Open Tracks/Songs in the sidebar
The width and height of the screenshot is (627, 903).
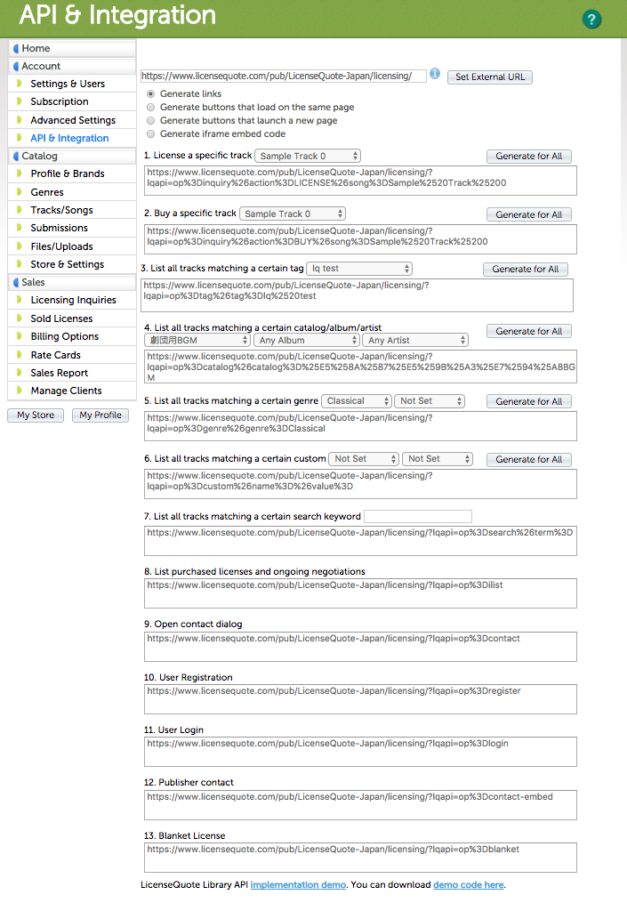(x=61, y=210)
